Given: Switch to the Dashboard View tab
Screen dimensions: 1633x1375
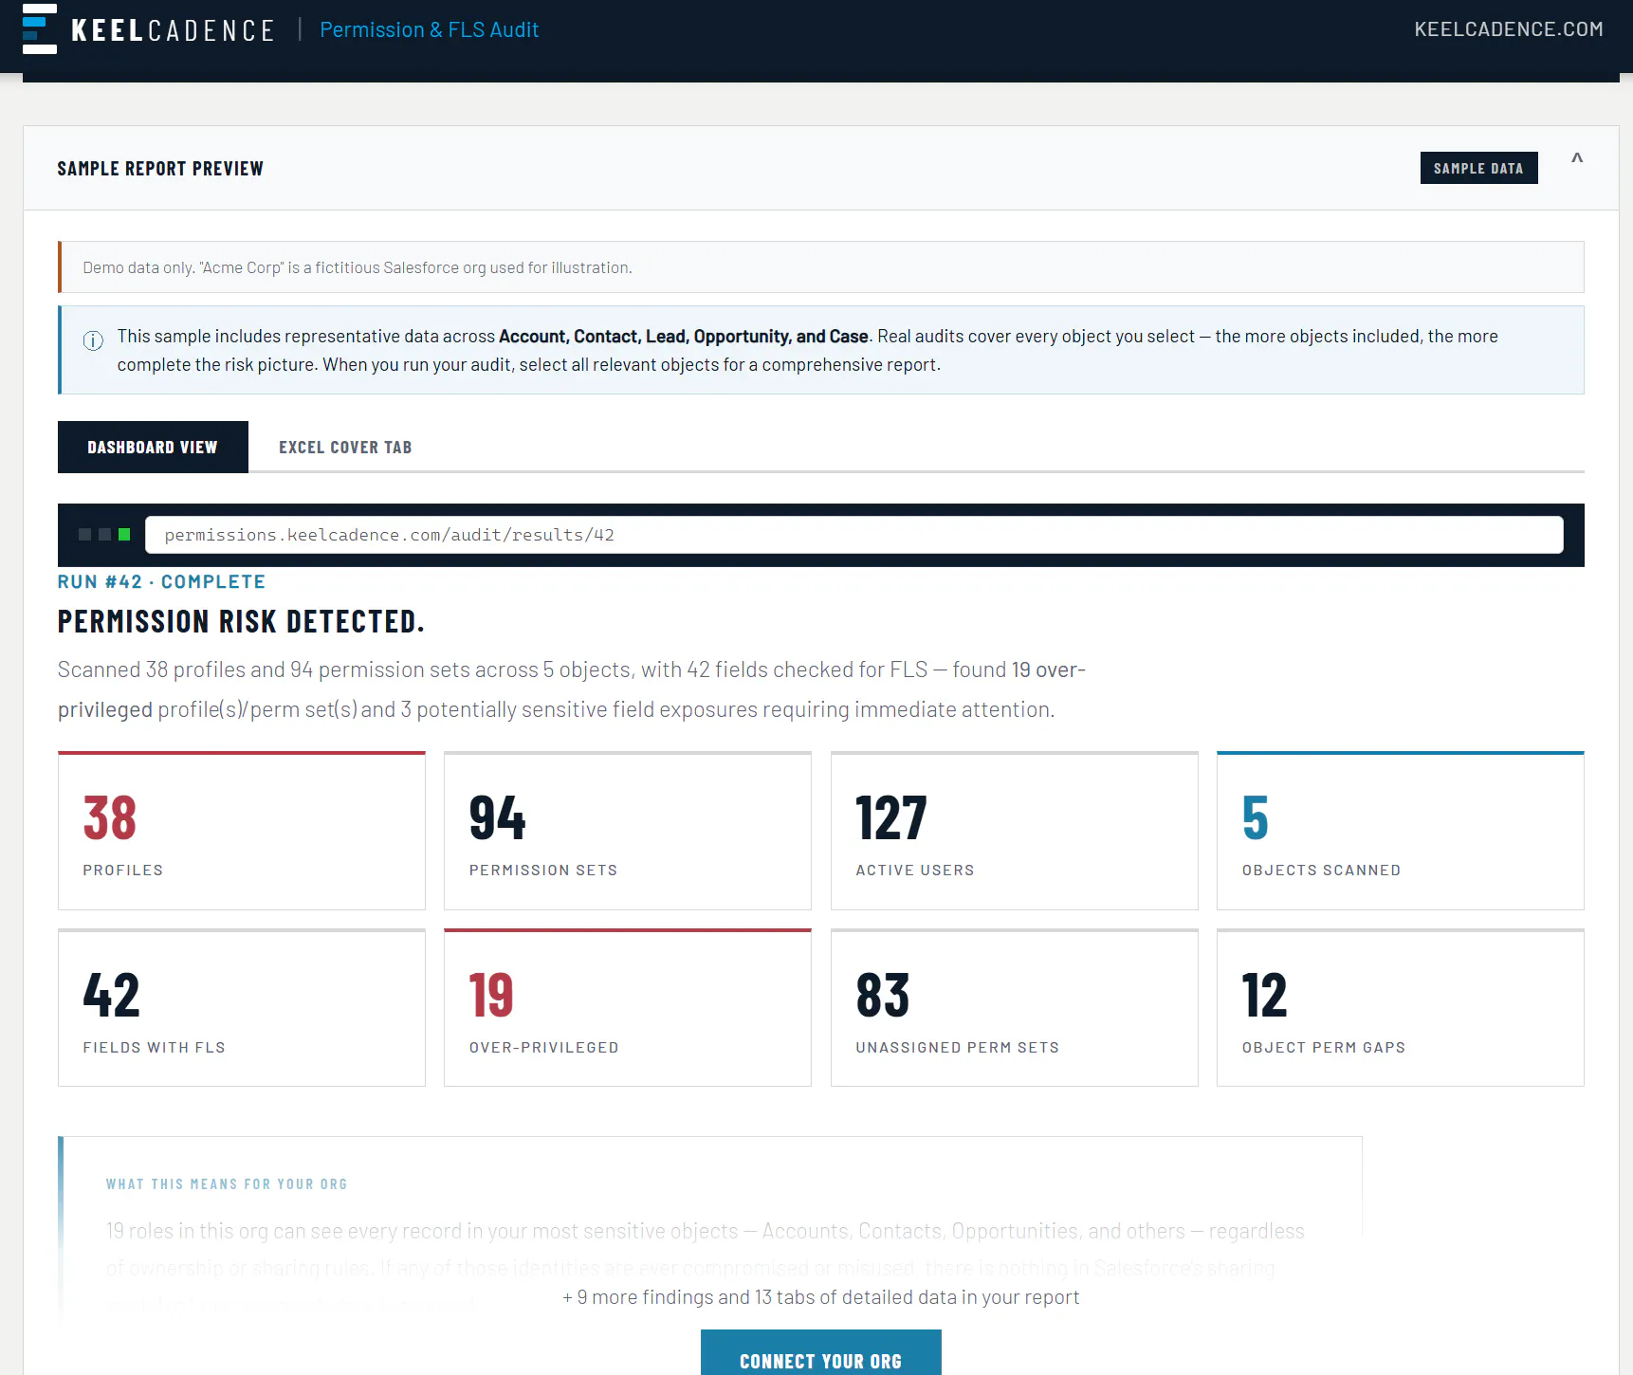Looking at the screenshot, I should 153,447.
